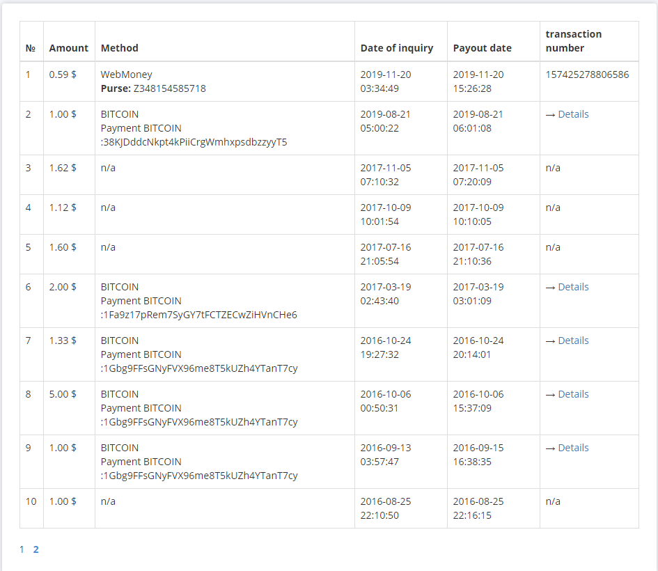The height and width of the screenshot is (571, 658).
Task: Click the 5.00 $ amount cell
Action: (x=63, y=394)
